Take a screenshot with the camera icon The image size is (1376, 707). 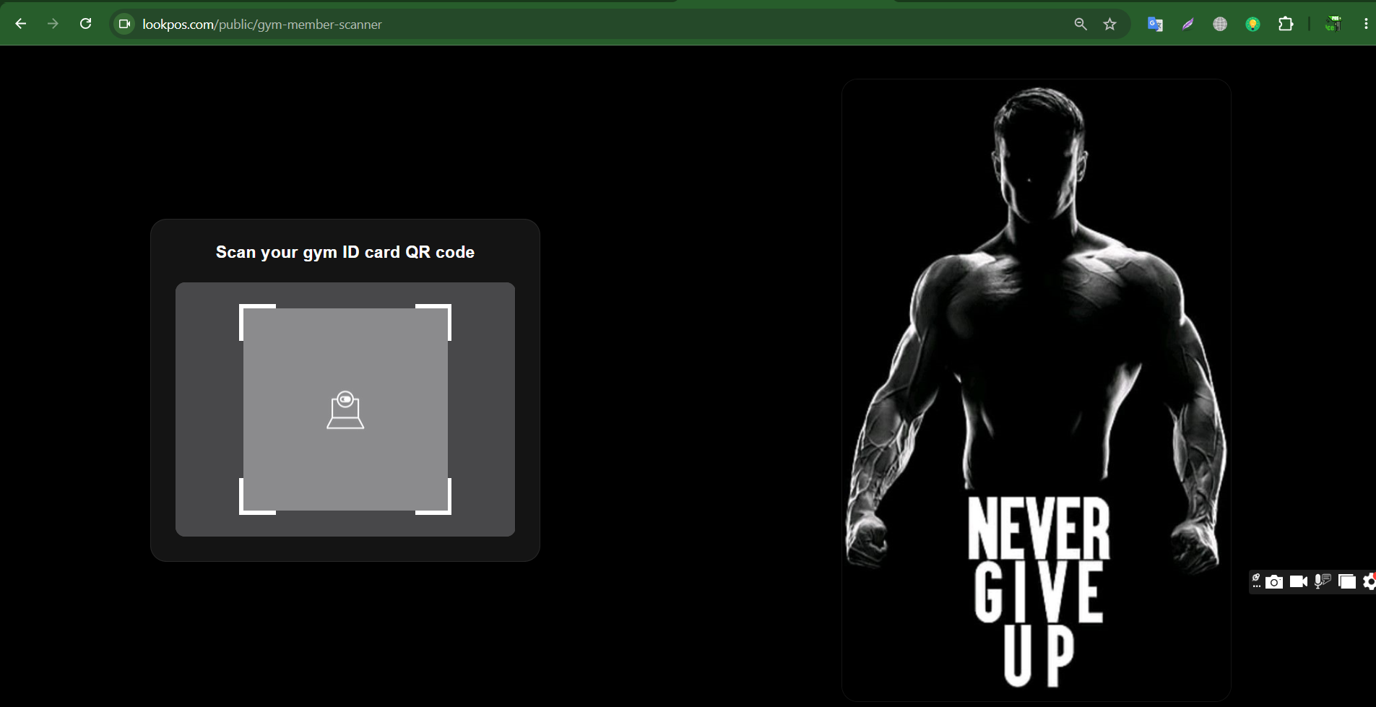pyautogui.click(x=1275, y=581)
